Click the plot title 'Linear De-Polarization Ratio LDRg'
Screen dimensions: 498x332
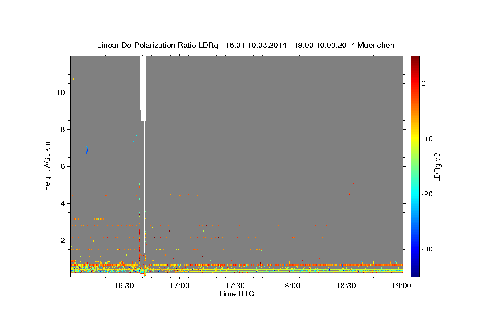pos(158,45)
